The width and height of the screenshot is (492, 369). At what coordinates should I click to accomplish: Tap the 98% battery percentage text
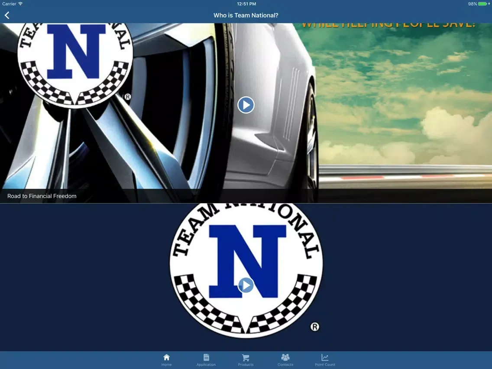click(x=472, y=4)
